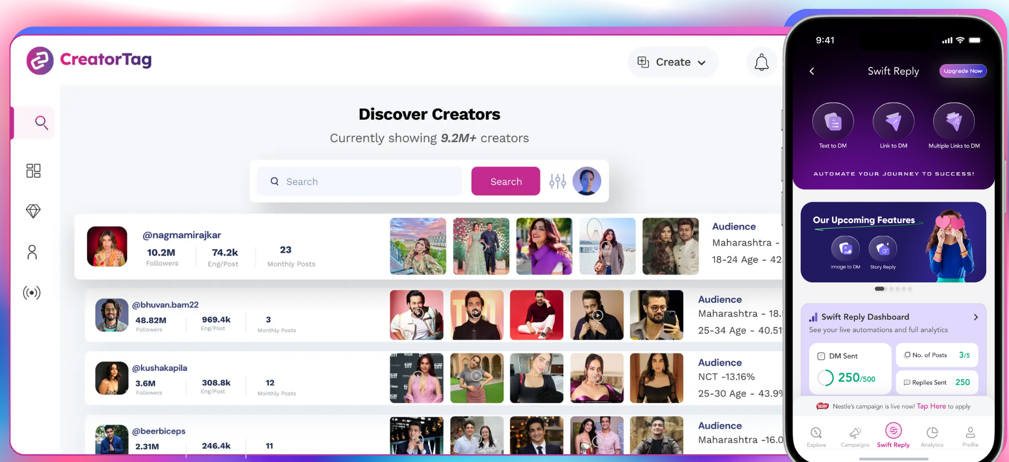
Task: Expand the Swift Reply Dashboard chevron
Action: [x=975, y=317]
